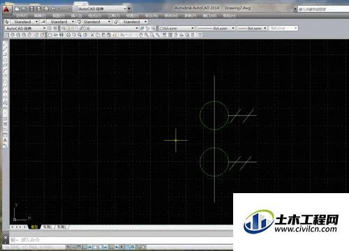Open the table style Standard dropdown
The image size is (349, 251).
pyautogui.click(x=97, y=22)
